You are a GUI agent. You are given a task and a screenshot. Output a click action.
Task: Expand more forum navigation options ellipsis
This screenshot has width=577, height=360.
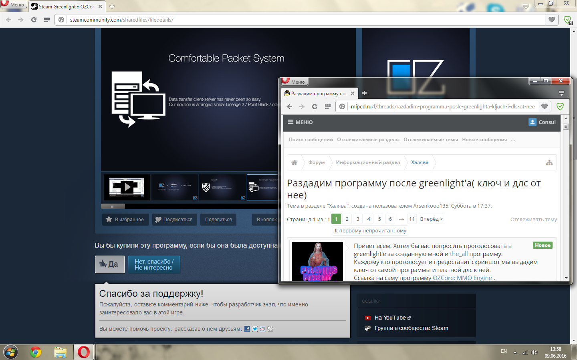pos(513,140)
